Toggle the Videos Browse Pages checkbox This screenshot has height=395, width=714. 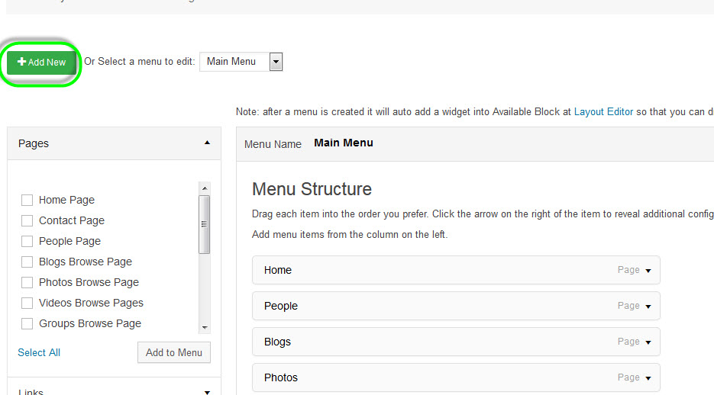27,303
